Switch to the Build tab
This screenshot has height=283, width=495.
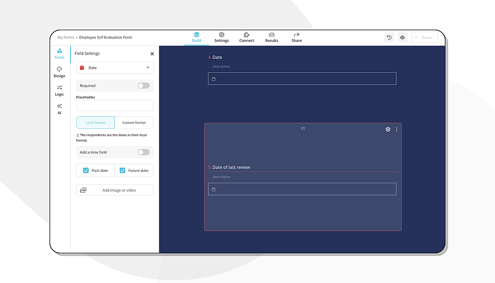point(197,37)
